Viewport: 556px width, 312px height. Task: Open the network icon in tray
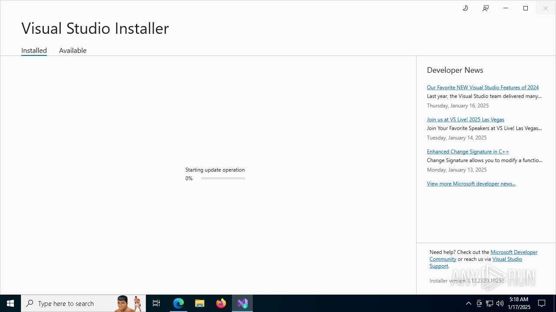[490, 303]
